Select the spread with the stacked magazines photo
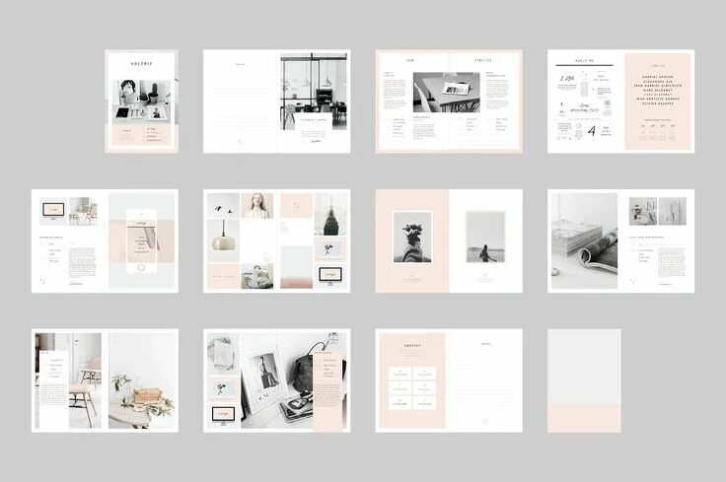Screen dimensions: 726x482 pyautogui.click(x=620, y=241)
